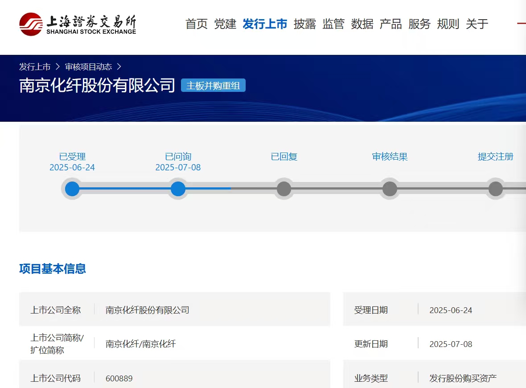Select the 提交注册 timeline dot
The image size is (526, 388).
coord(496,189)
